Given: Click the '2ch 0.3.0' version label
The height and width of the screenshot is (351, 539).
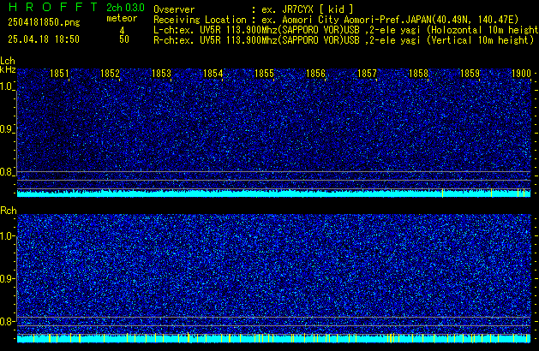Looking at the screenshot, I should click(x=125, y=8).
